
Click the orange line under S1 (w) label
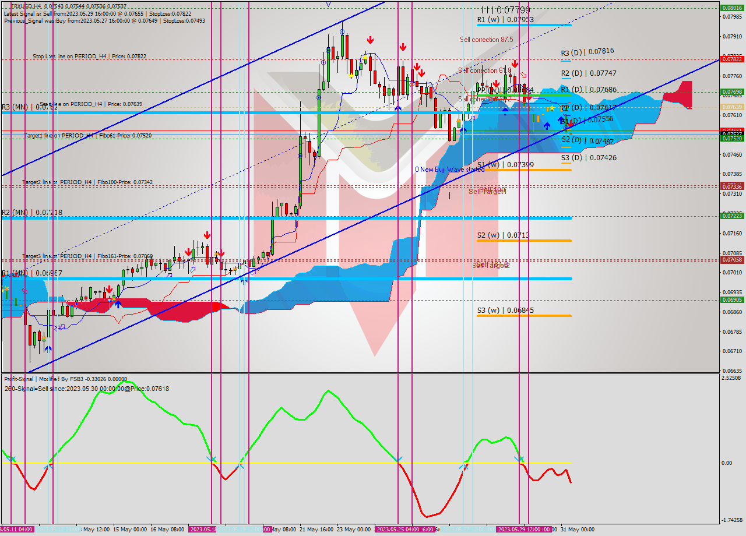(524, 170)
